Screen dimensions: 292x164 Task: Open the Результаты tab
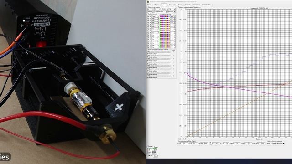coord(172,5)
